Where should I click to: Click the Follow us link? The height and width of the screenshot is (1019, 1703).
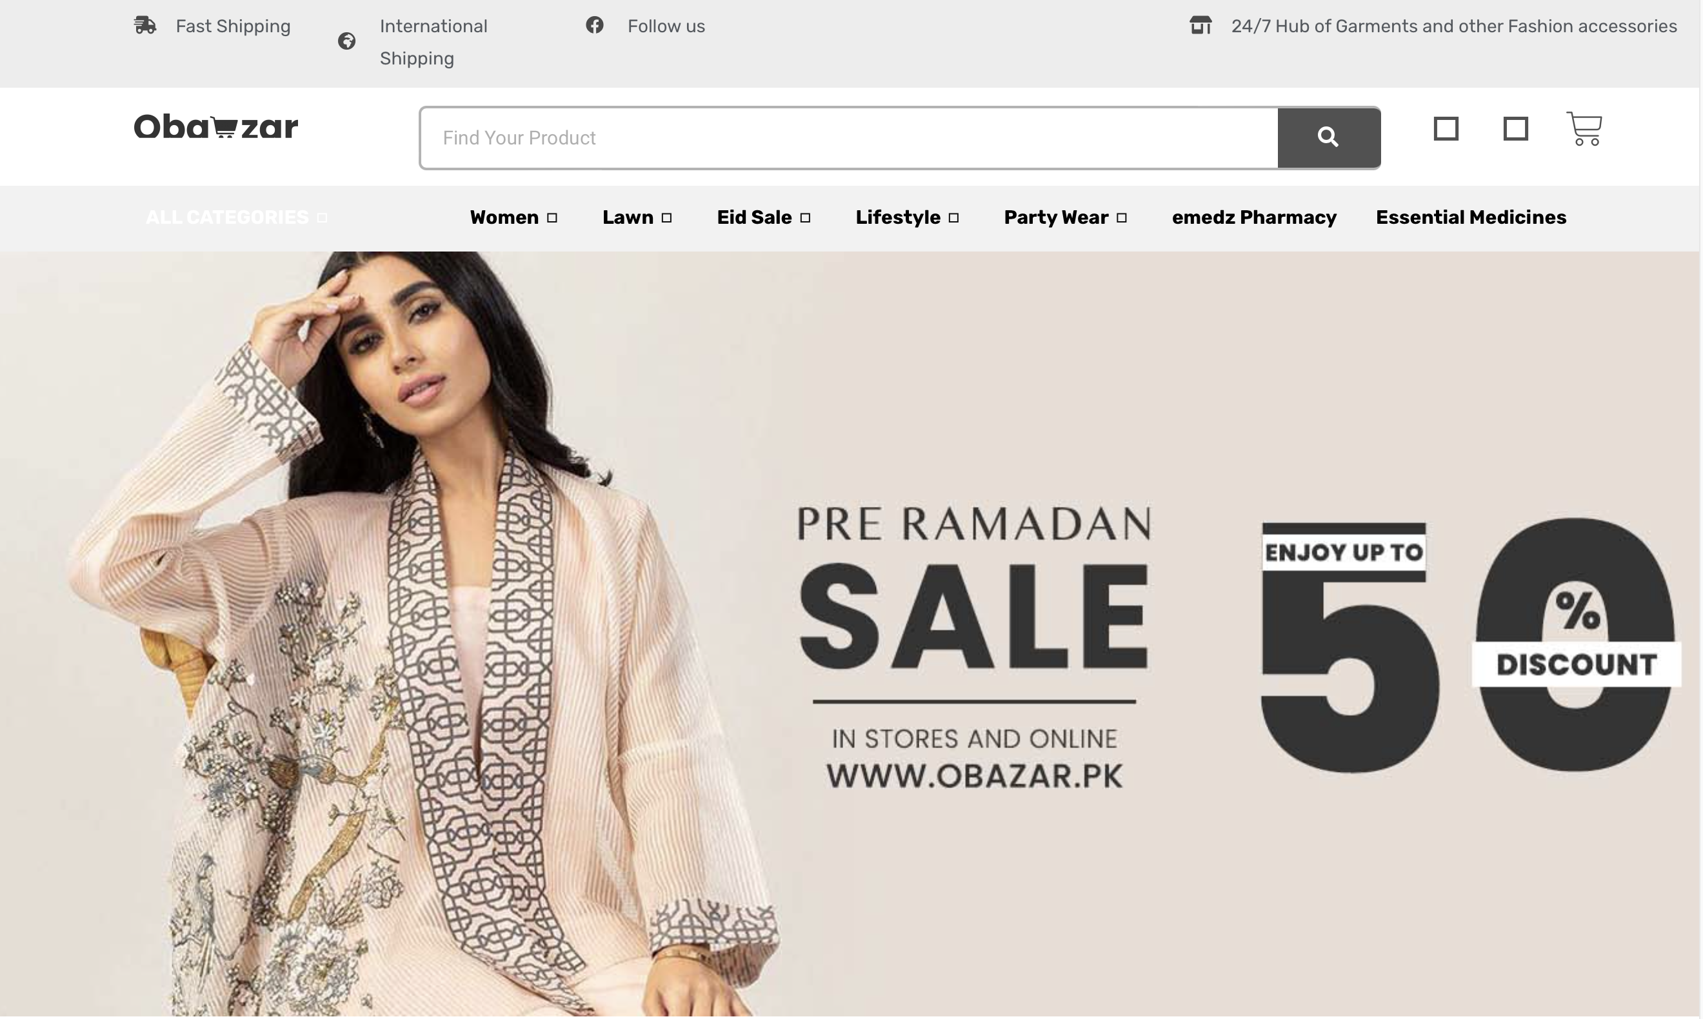click(666, 26)
